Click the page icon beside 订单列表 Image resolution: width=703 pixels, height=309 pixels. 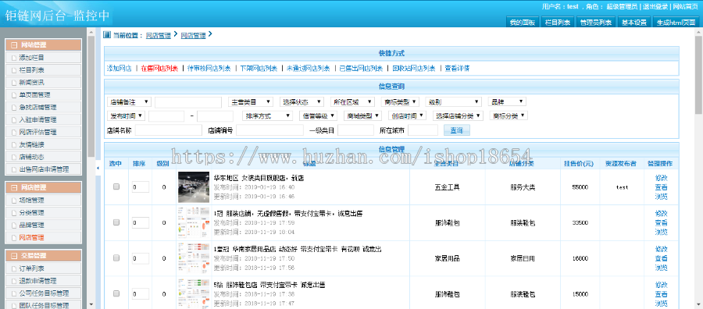(14, 268)
